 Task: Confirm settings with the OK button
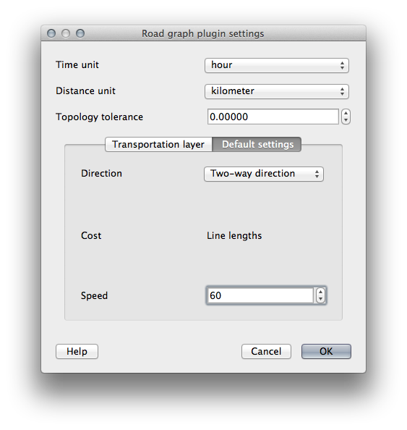point(326,351)
